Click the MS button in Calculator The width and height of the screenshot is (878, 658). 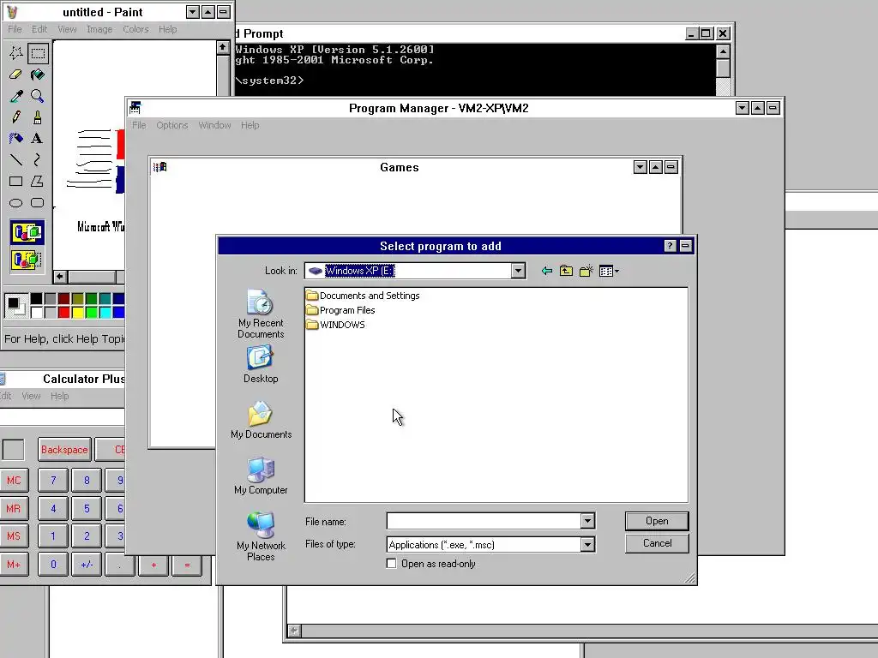14,536
